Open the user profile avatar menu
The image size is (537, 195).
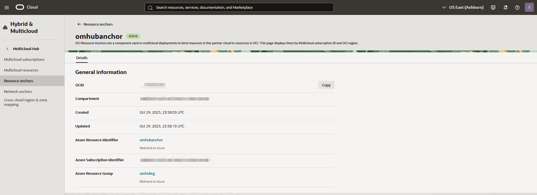pyautogui.click(x=529, y=7)
